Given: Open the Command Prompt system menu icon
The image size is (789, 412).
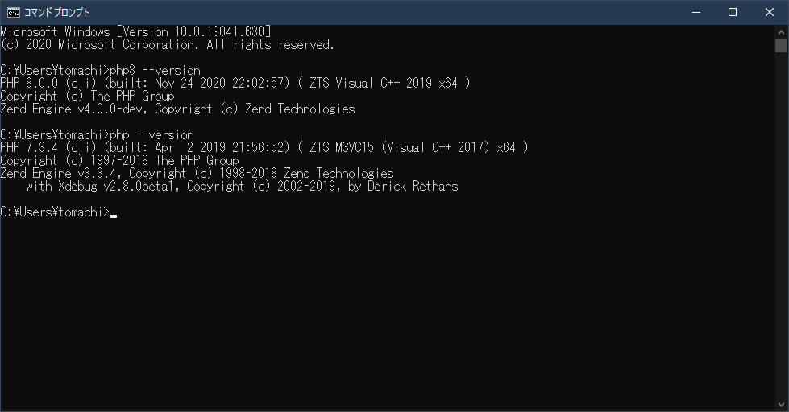Looking at the screenshot, I should click(x=13, y=12).
